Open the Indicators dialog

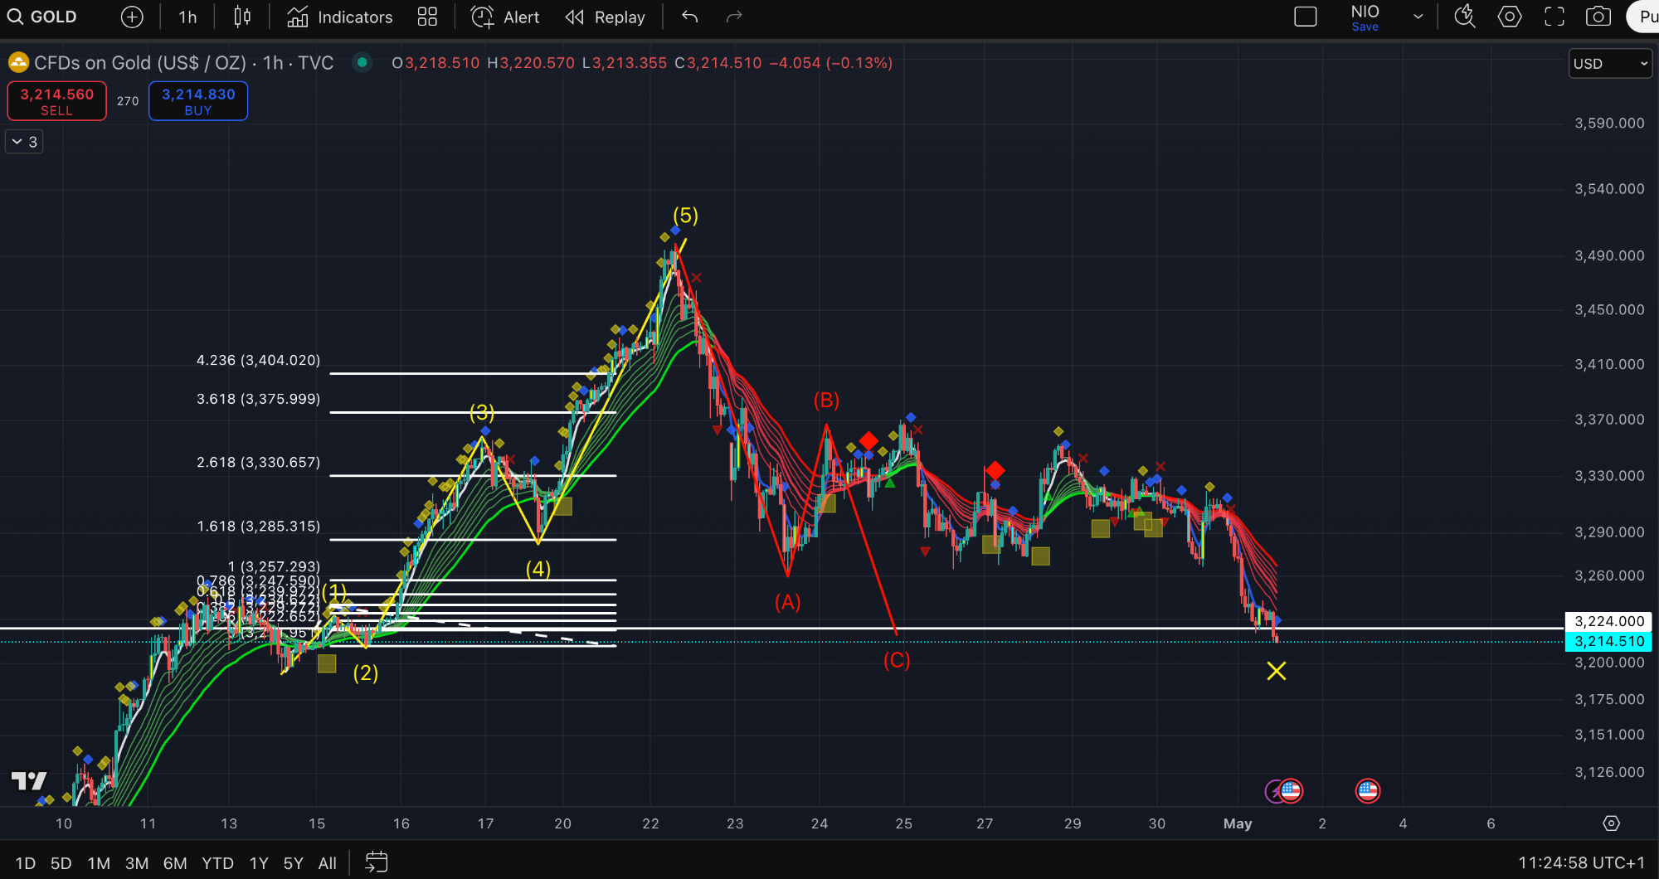(339, 17)
